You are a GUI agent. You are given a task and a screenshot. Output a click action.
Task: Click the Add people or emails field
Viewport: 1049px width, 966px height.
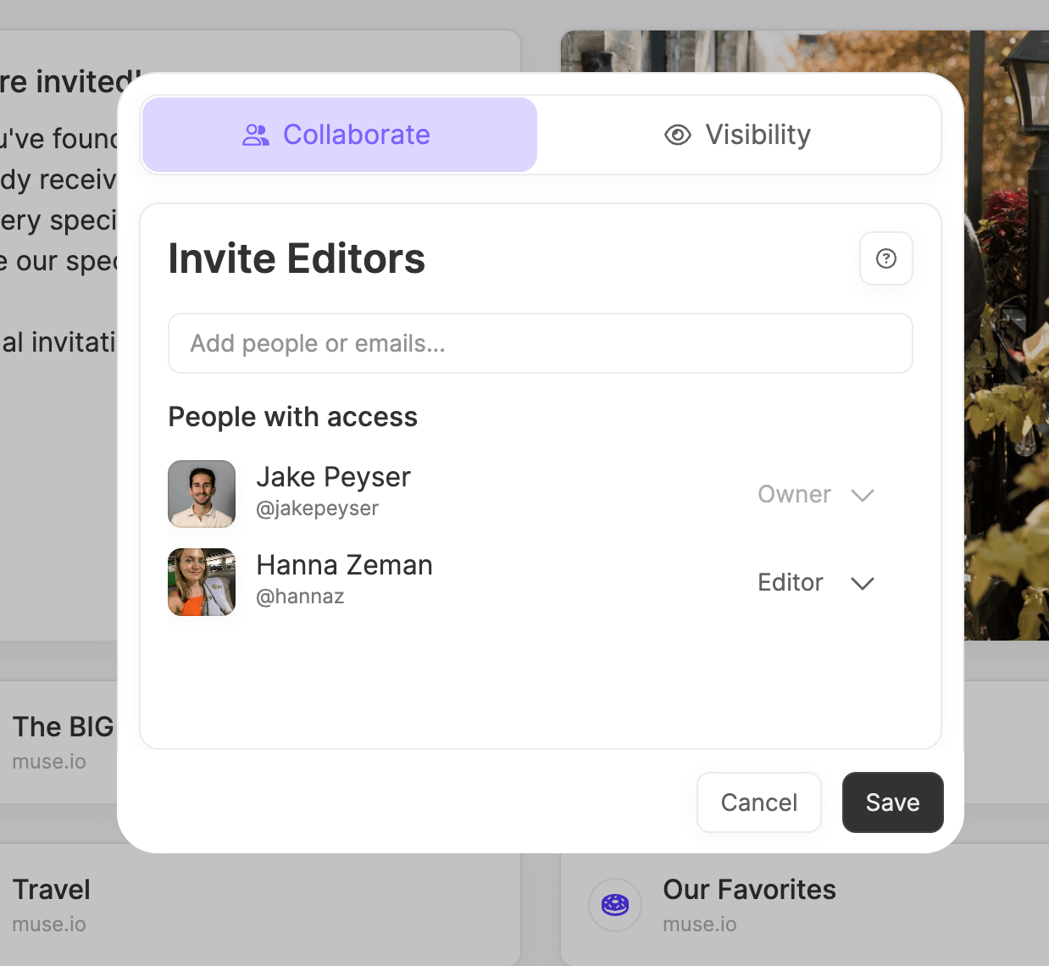(540, 343)
